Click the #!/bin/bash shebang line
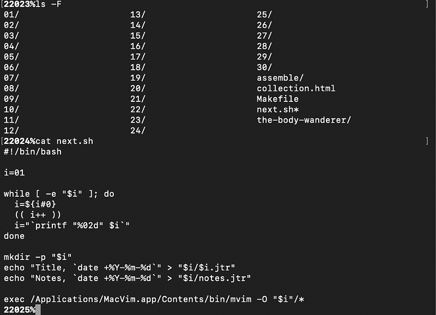The width and height of the screenshot is (436, 315). 32,152
